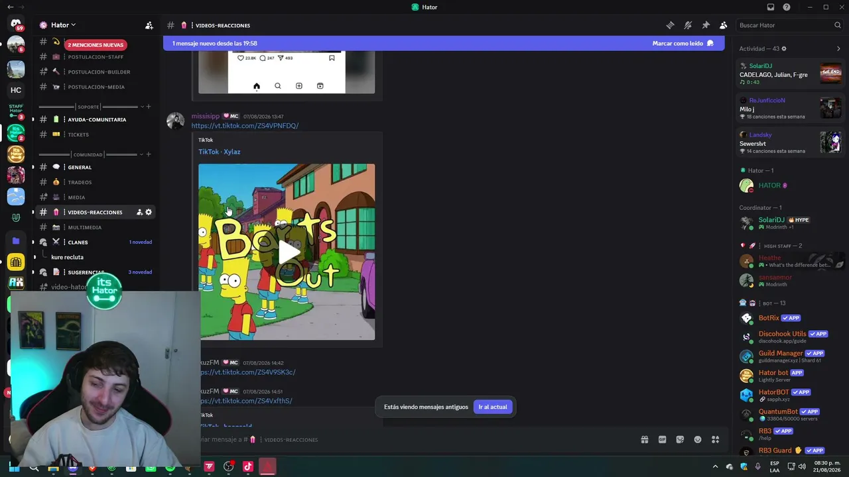Click missisipp username in message
The image size is (849, 477).
pos(205,116)
